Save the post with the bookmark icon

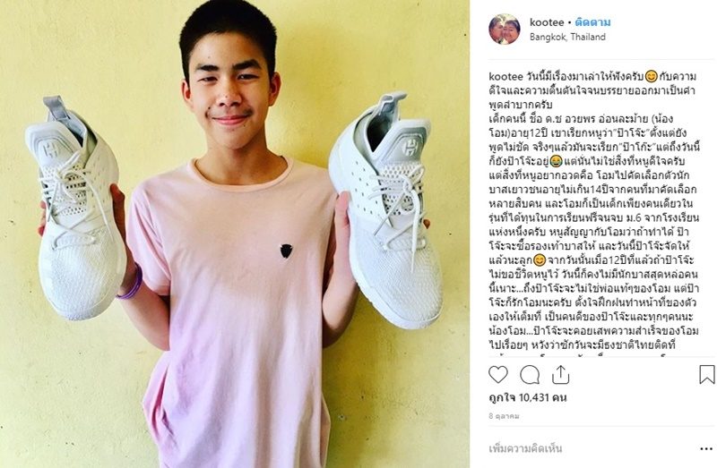coord(706,374)
